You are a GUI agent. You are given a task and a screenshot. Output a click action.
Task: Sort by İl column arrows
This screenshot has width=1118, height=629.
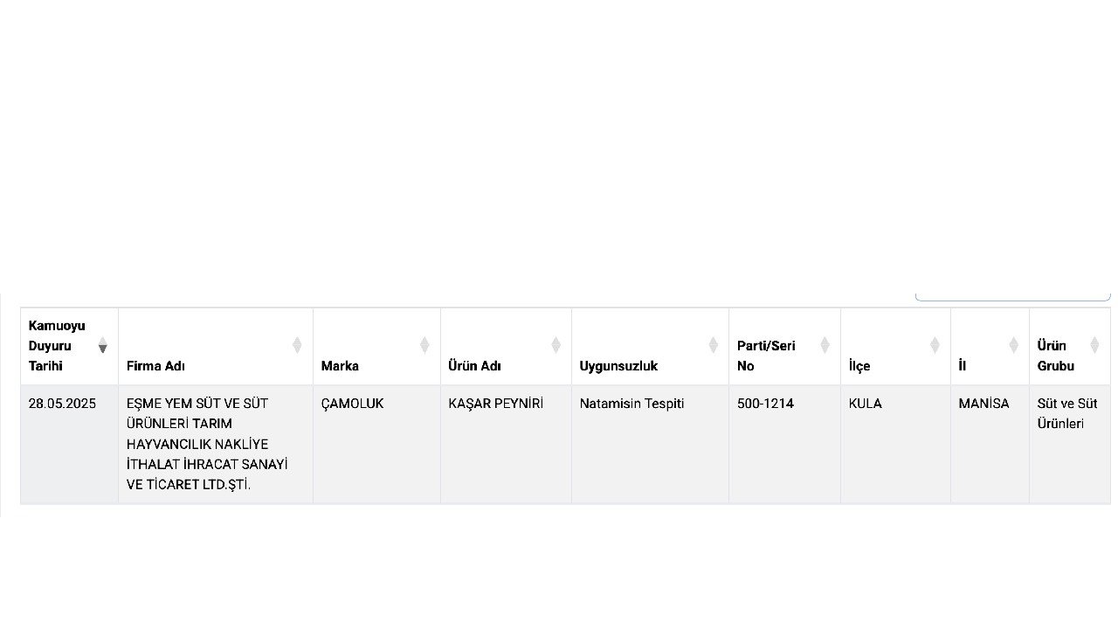[x=1013, y=345]
